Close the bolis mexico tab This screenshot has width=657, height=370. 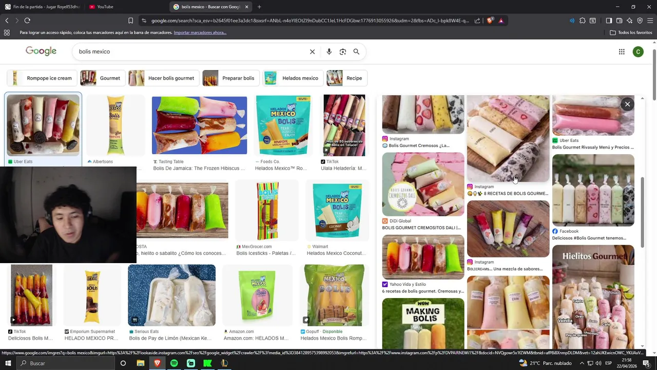click(247, 7)
